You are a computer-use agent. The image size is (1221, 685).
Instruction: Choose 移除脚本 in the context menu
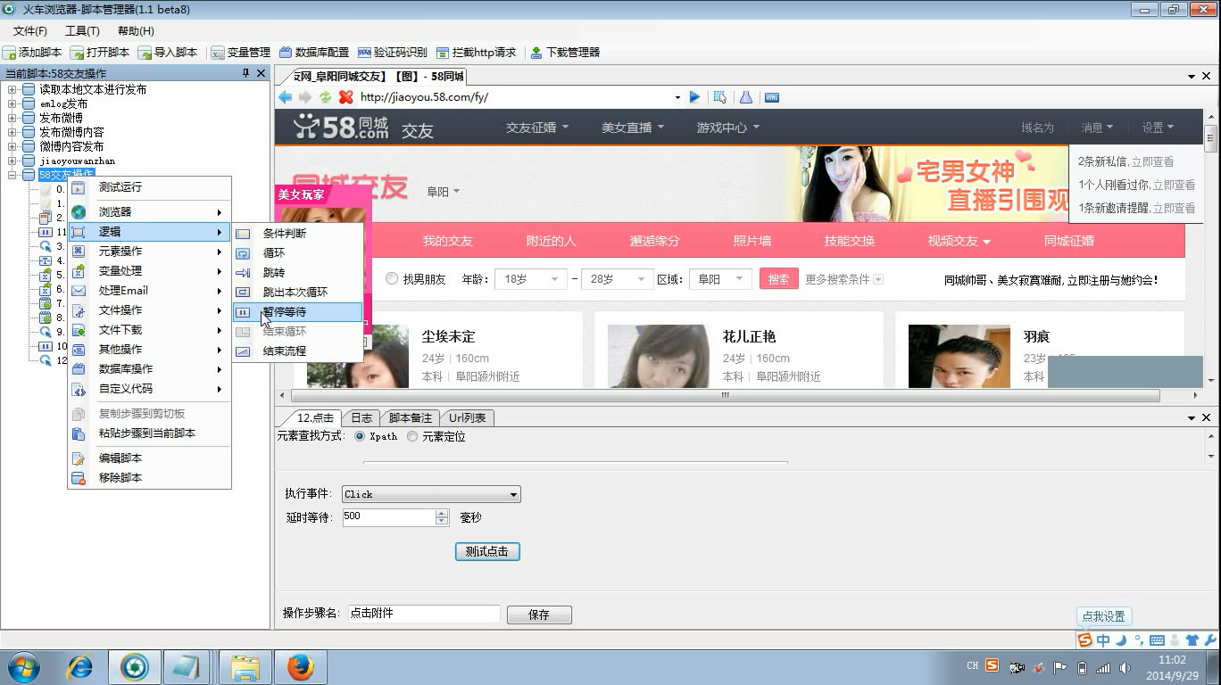coord(149,478)
